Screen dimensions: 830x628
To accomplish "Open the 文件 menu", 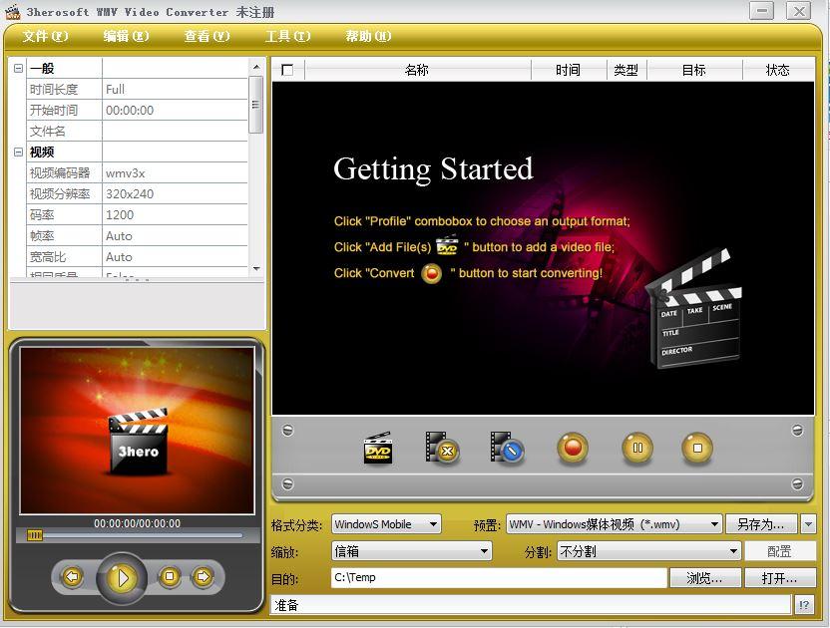I will [x=45, y=36].
